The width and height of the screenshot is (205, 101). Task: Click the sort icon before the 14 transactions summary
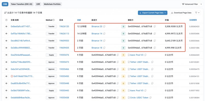[5, 13]
